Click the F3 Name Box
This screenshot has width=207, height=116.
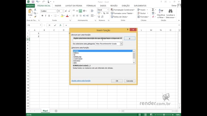click(x=34, y=25)
